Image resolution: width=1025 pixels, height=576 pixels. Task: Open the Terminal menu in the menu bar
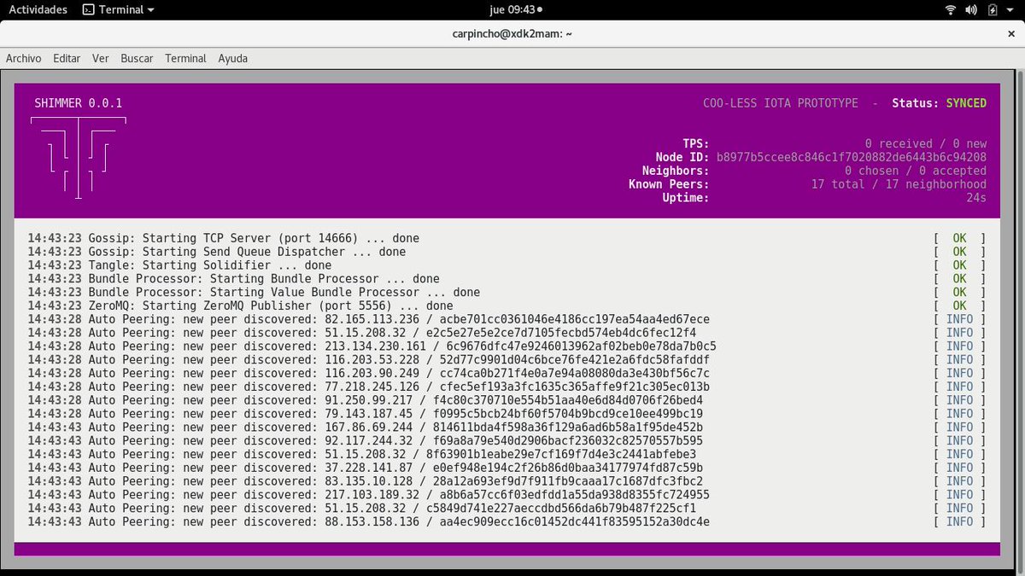tap(185, 58)
